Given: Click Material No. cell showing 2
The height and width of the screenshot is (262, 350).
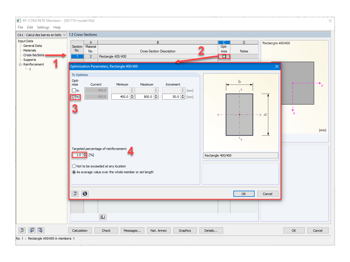Looking at the screenshot, I should 91,56.
